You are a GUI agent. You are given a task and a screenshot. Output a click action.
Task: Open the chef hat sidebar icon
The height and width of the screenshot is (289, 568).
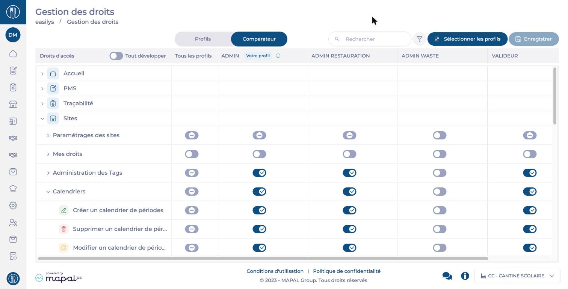click(13, 189)
